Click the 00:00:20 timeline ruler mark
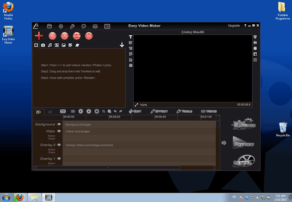This screenshot has height=202, width=292. point(115,117)
